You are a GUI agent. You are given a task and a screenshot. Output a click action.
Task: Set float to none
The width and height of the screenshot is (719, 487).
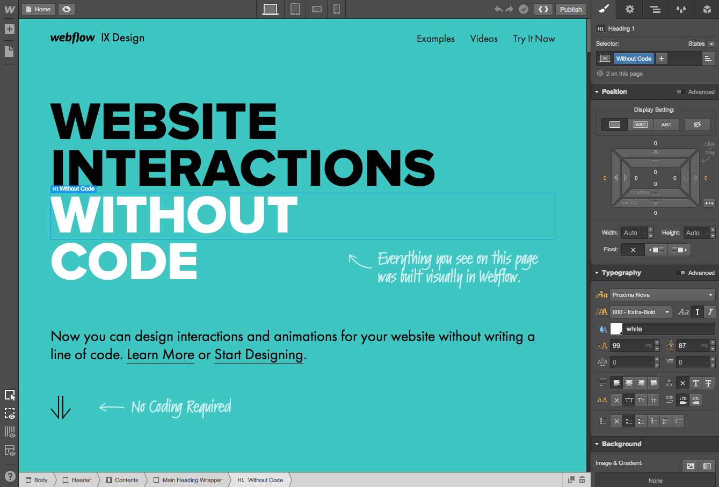point(633,250)
